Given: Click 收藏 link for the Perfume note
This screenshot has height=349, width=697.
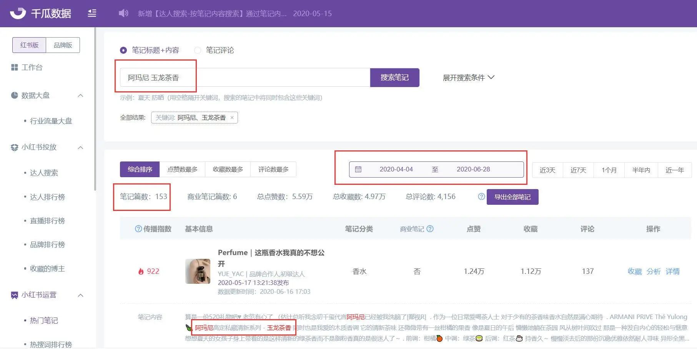Looking at the screenshot, I should tap(635, 272).
